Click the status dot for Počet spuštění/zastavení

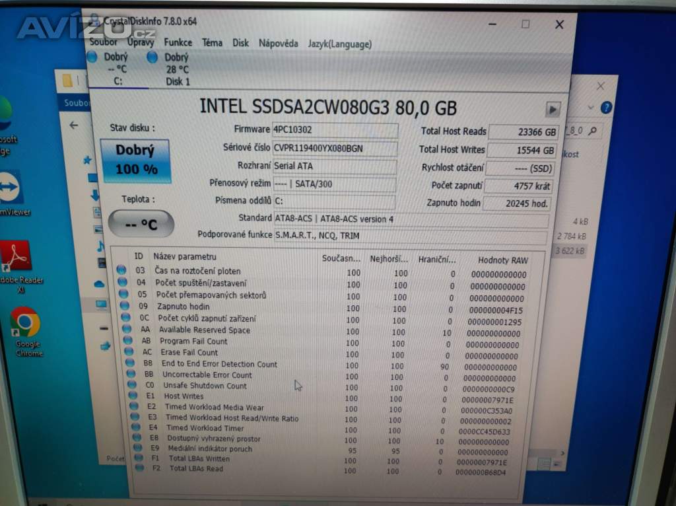(x=122, y=282)
